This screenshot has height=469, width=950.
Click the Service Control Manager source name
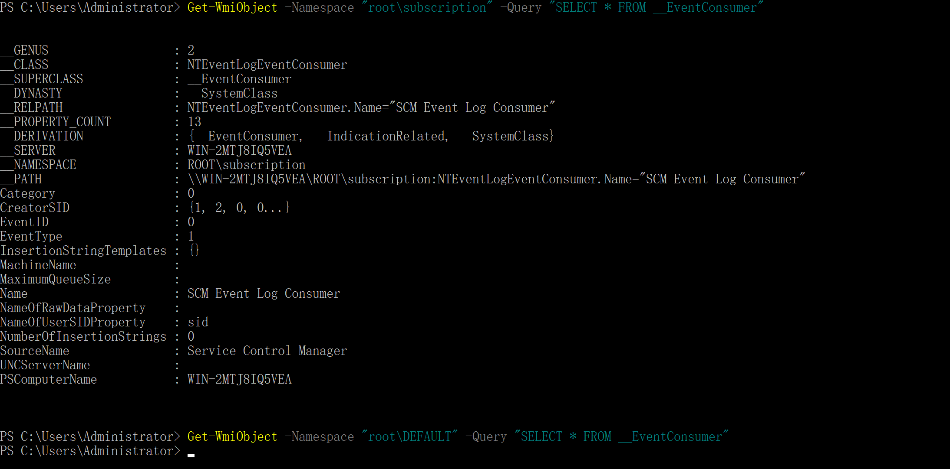(267, 351)
